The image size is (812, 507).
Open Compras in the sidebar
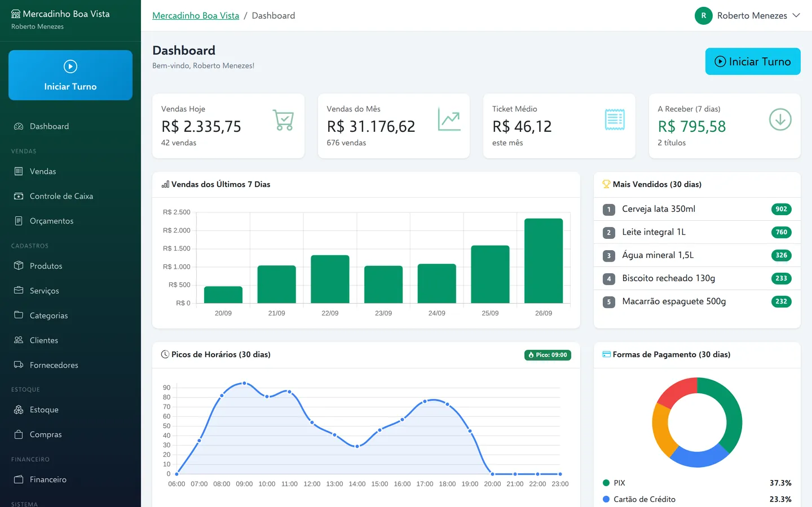point(70,434)
